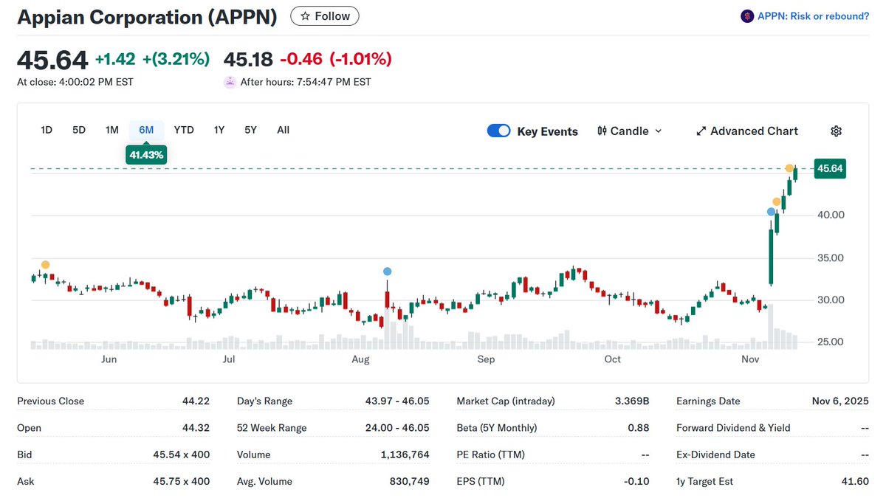Image resolution: width=886 pixels, height=501 pixels.
Task: Click the chart settings gear icon
Action: tap(836, 131)
